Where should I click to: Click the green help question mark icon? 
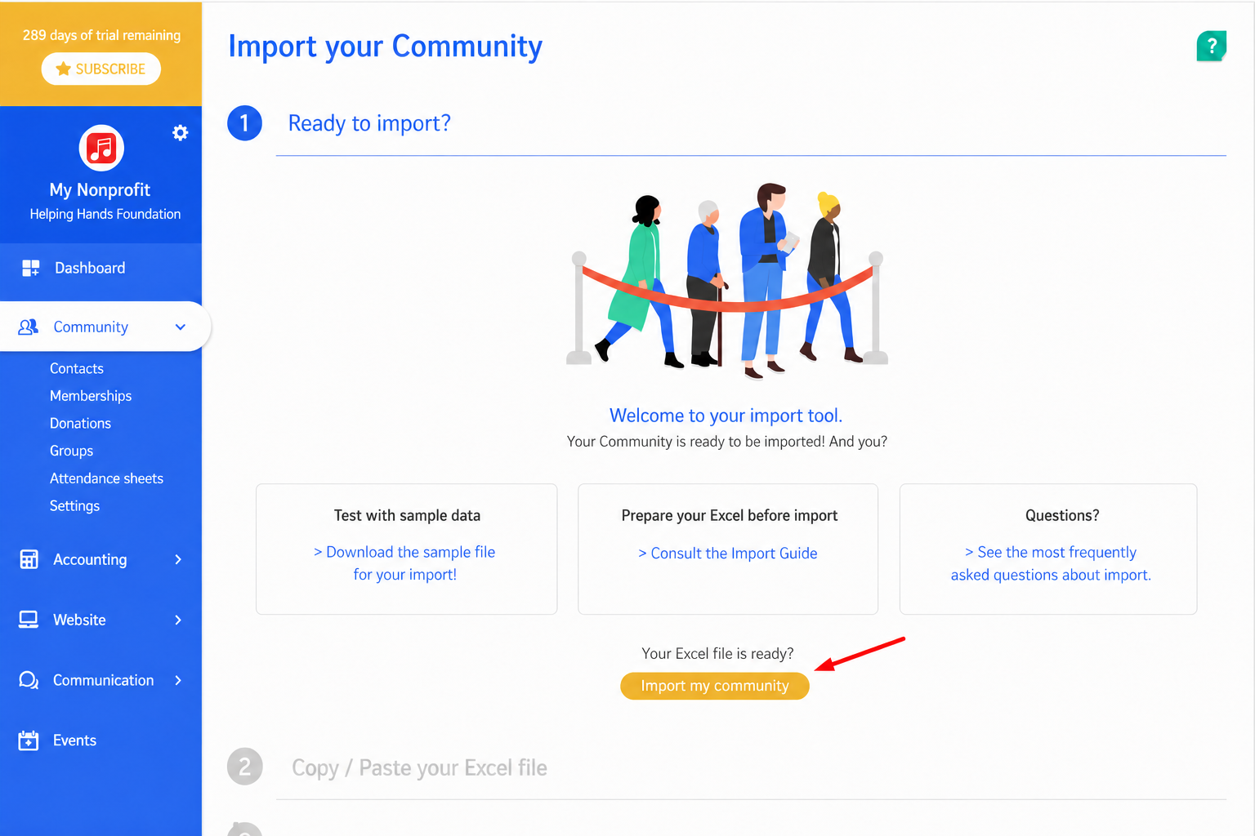click(x=1212, y=47)
